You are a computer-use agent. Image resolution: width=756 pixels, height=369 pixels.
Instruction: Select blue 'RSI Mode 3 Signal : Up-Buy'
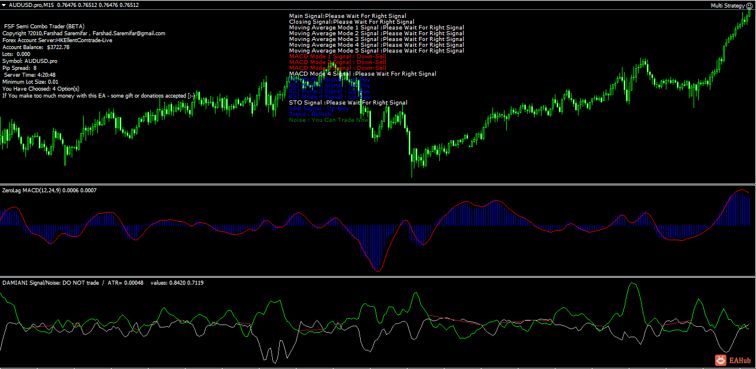point(329,91)
